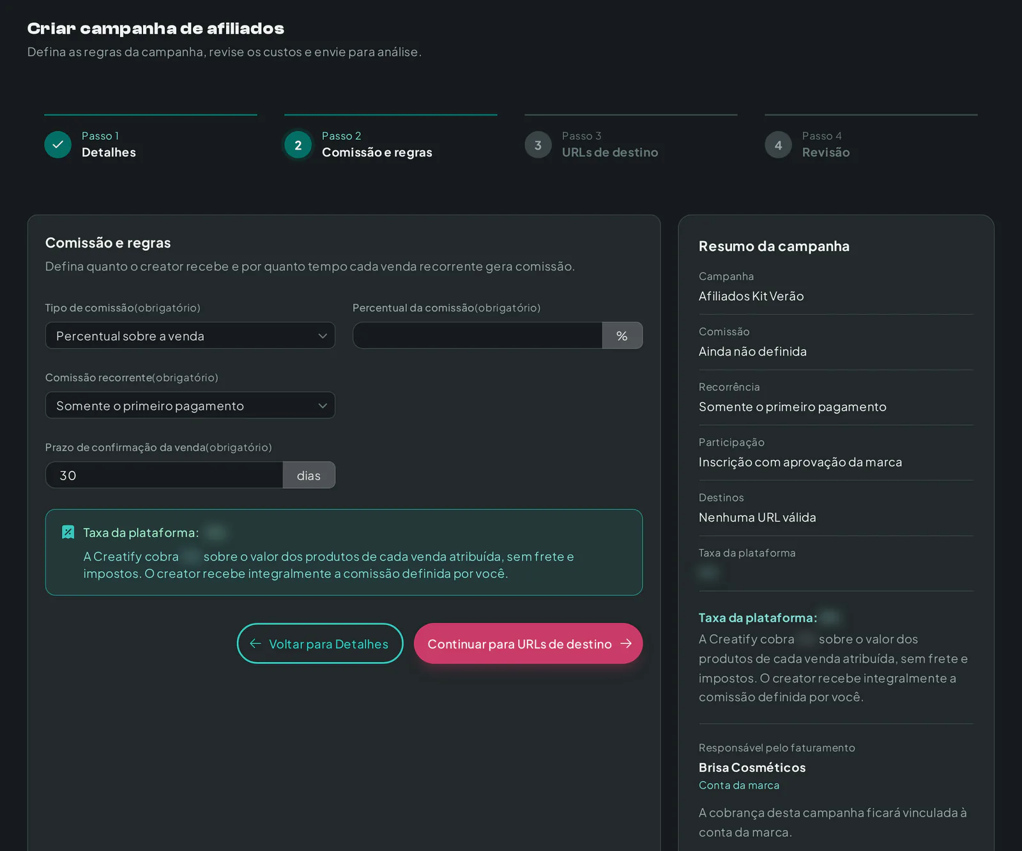Click the dias suffix addon
Image resolution: width=1022 pixels, height=851 pixels.
(x=309, y=475)
